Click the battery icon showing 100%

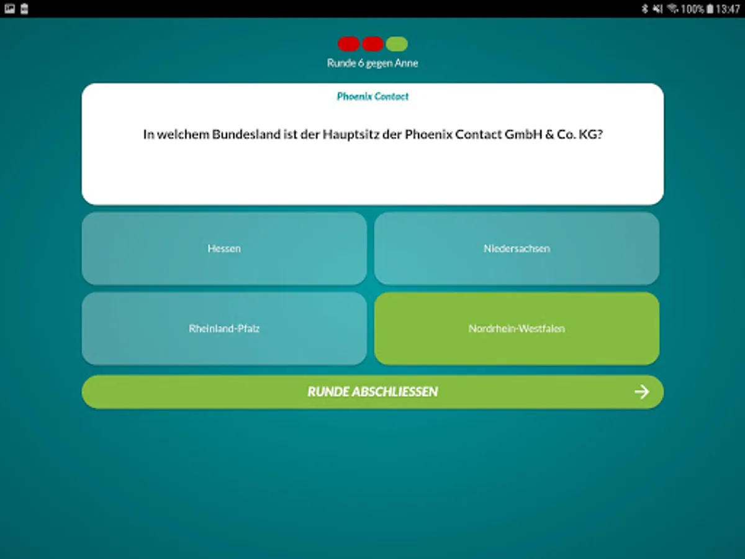[x=710, y=9]
